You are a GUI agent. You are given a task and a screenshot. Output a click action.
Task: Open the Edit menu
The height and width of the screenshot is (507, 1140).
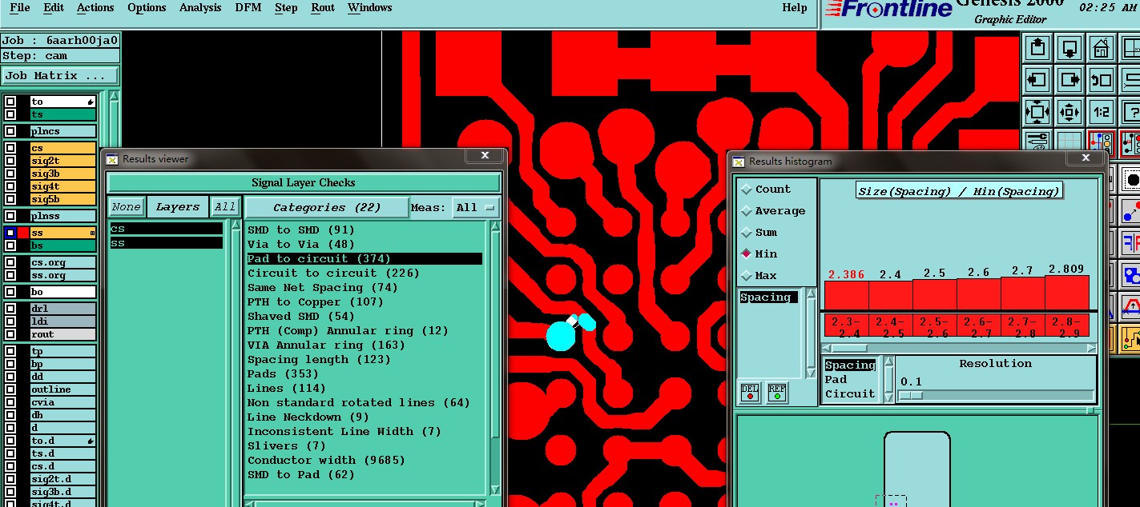54,8
